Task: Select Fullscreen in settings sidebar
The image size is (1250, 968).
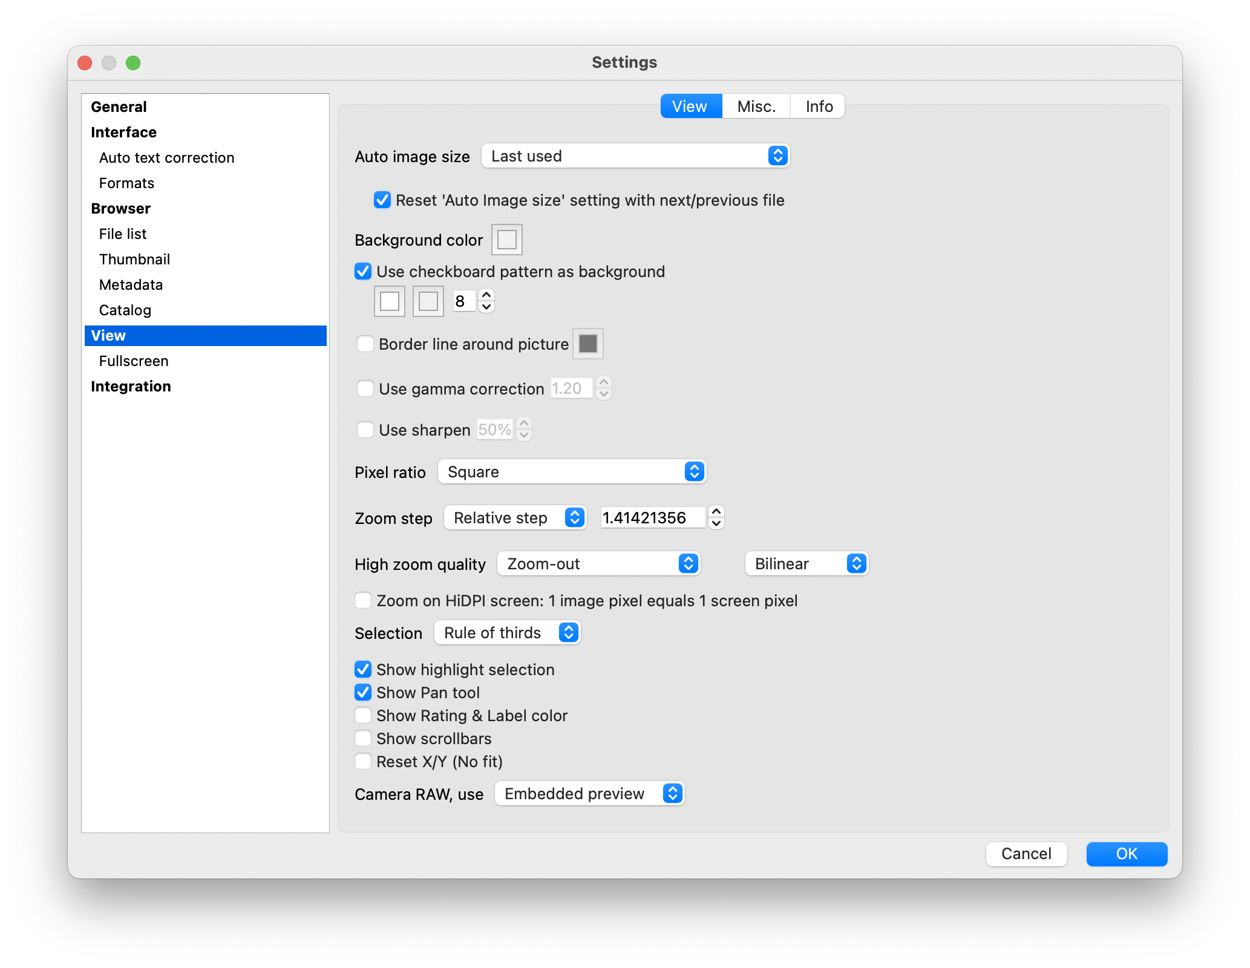Action: click(134, 361)
